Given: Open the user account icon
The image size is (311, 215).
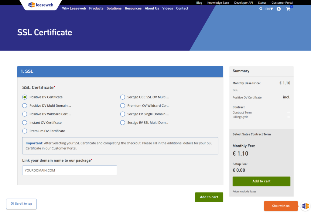Looking at the screenshot, I should pyautogui.click(x=279, y=9).
